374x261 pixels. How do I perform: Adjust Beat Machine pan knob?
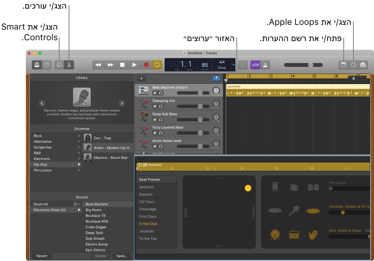tap(216, 90)
